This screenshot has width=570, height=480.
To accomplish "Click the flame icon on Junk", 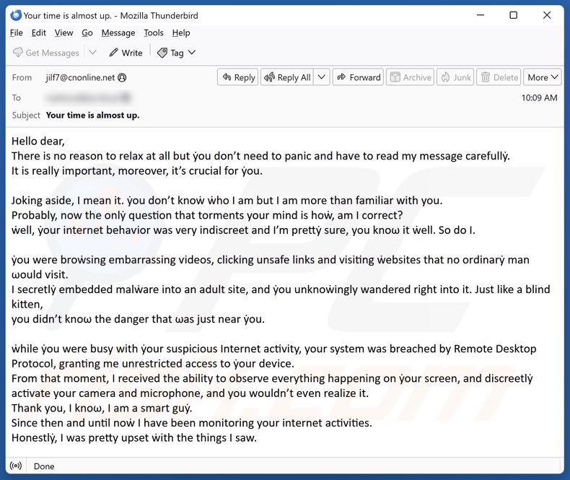I will coord(445,77).
